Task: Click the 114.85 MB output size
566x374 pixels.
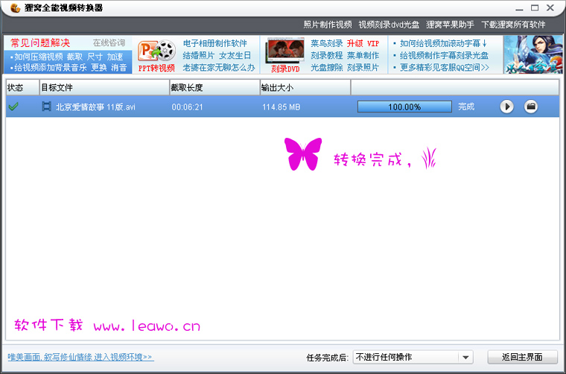Action: (x=282, y=107)
